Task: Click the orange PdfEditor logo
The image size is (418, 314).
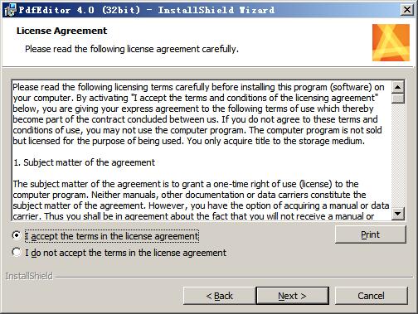Action: [x=391, y=42]
